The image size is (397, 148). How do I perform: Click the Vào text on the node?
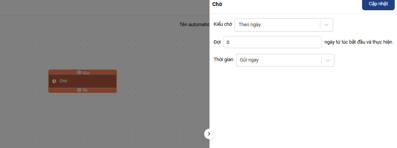(x=85, y=72)
